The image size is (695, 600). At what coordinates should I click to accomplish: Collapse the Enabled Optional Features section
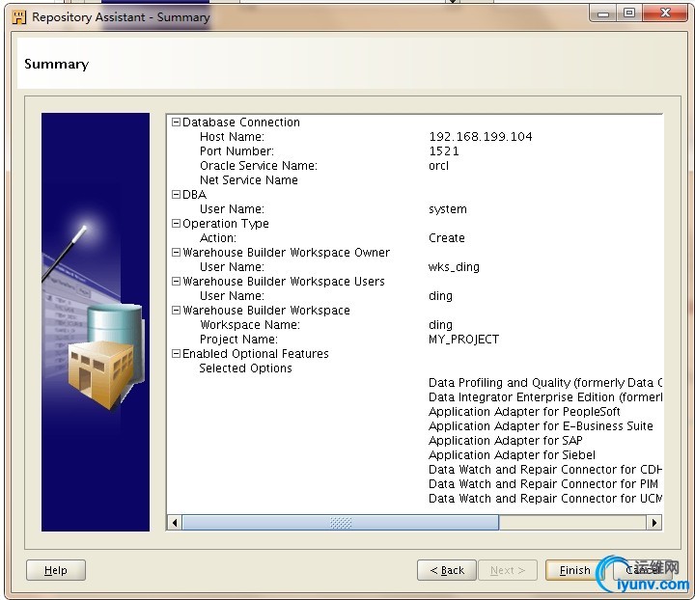[176, 354]
